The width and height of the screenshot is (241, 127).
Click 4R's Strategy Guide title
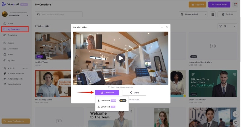point(43,100)
